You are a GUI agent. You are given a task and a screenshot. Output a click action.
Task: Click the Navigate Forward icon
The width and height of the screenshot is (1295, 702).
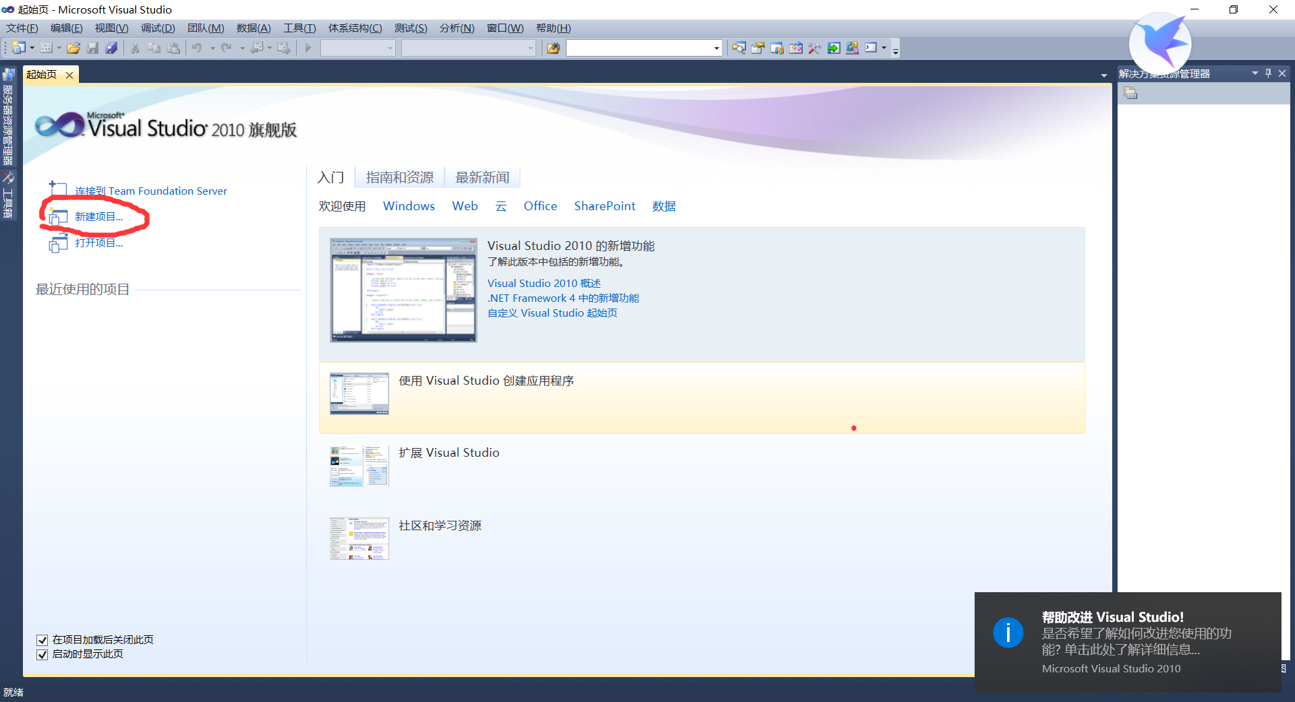(284, 48)
